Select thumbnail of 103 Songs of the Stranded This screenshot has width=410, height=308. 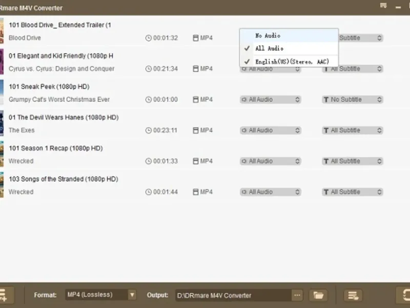(x=2, y=185)
